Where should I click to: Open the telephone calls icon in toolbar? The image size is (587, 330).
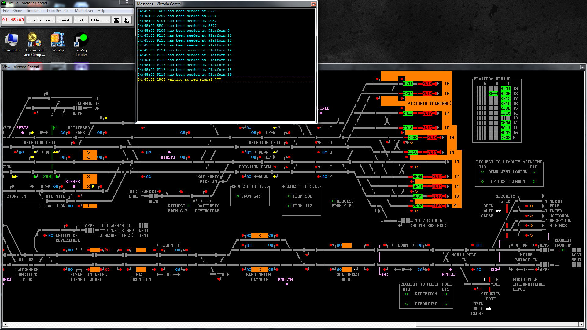[116, 20]
